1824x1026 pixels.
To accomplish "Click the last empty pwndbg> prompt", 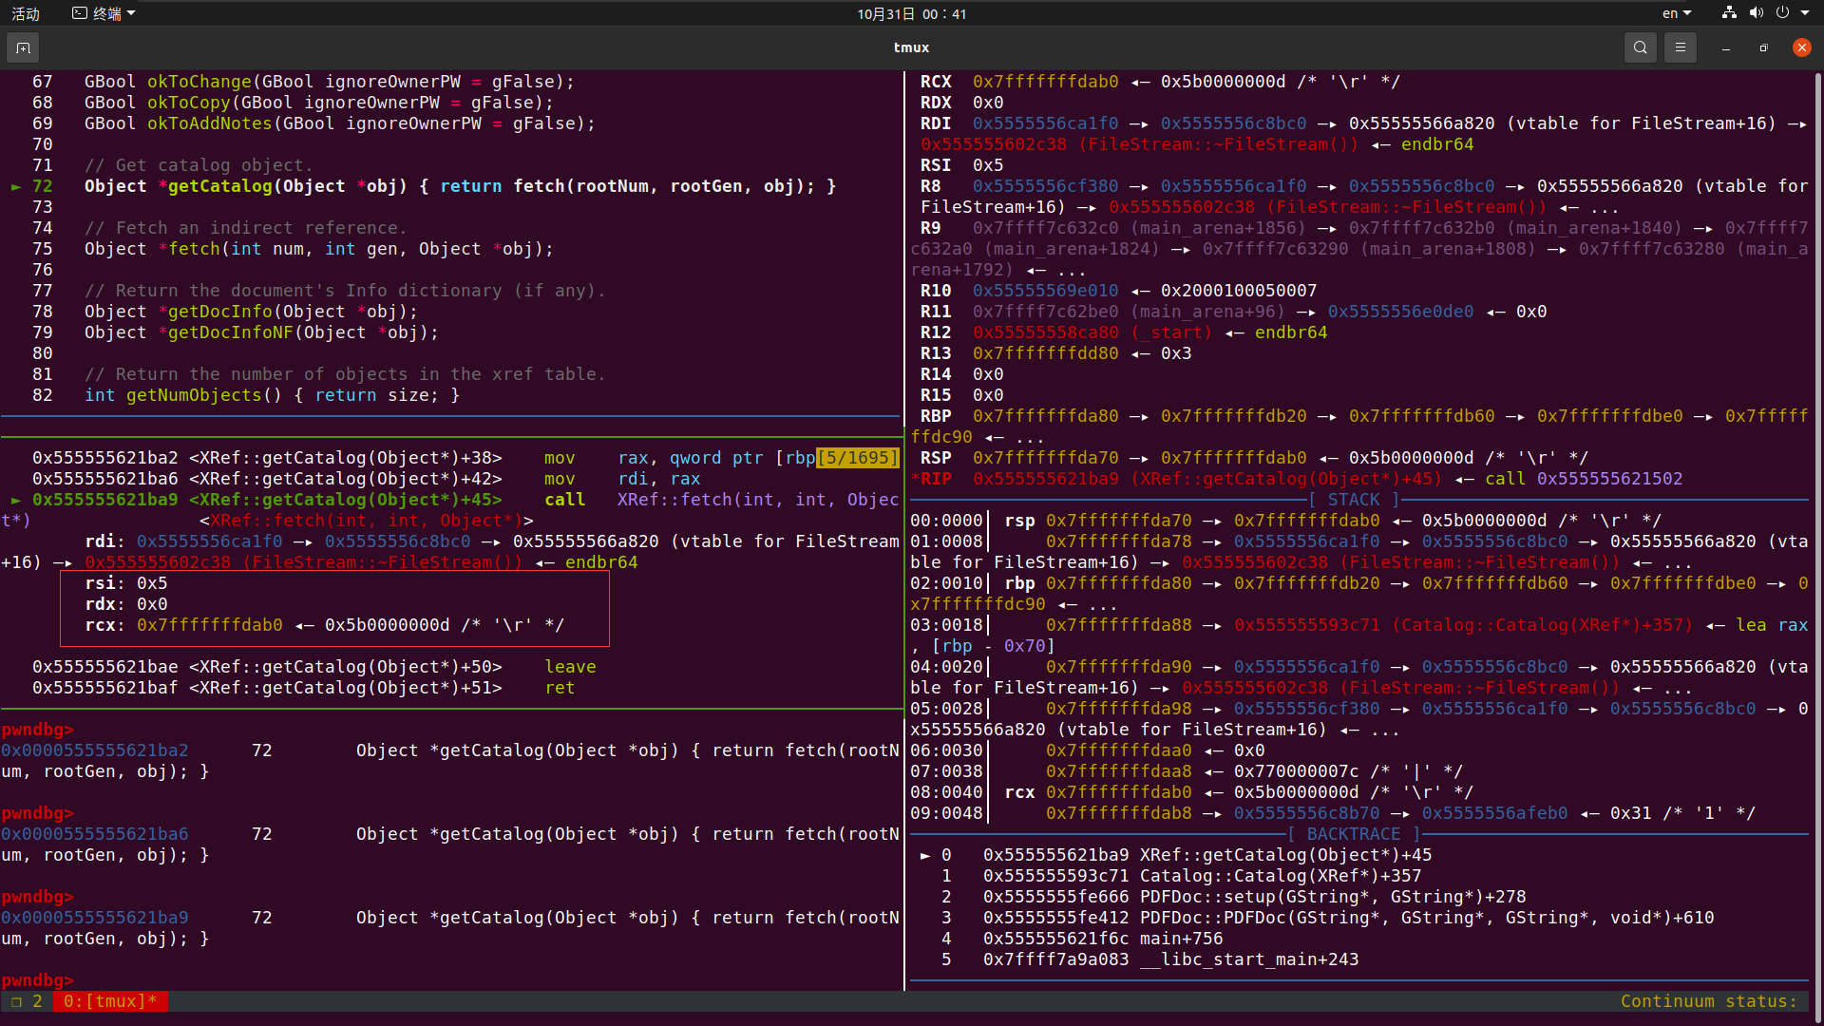I will point(38,980).
